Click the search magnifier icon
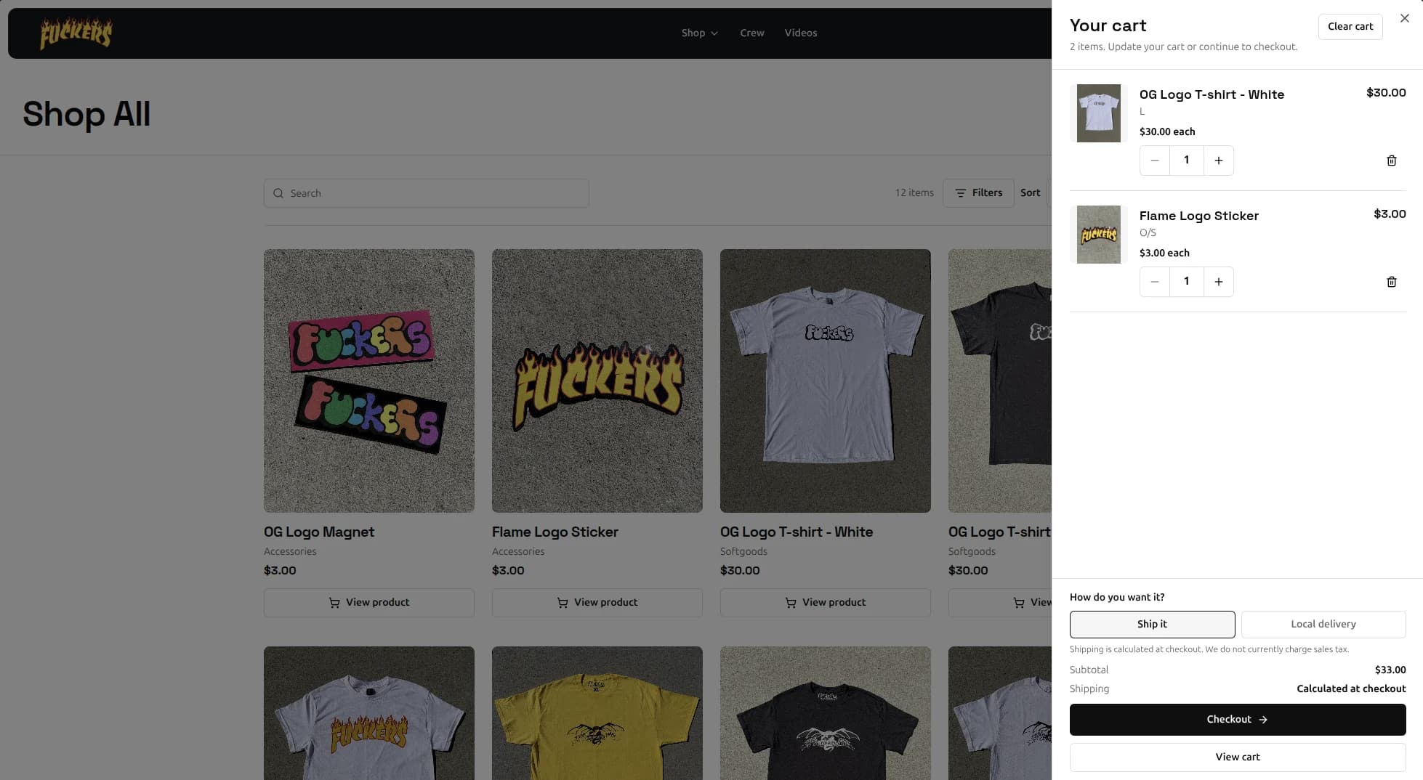The image size is (1423, 780). (278, 193)
